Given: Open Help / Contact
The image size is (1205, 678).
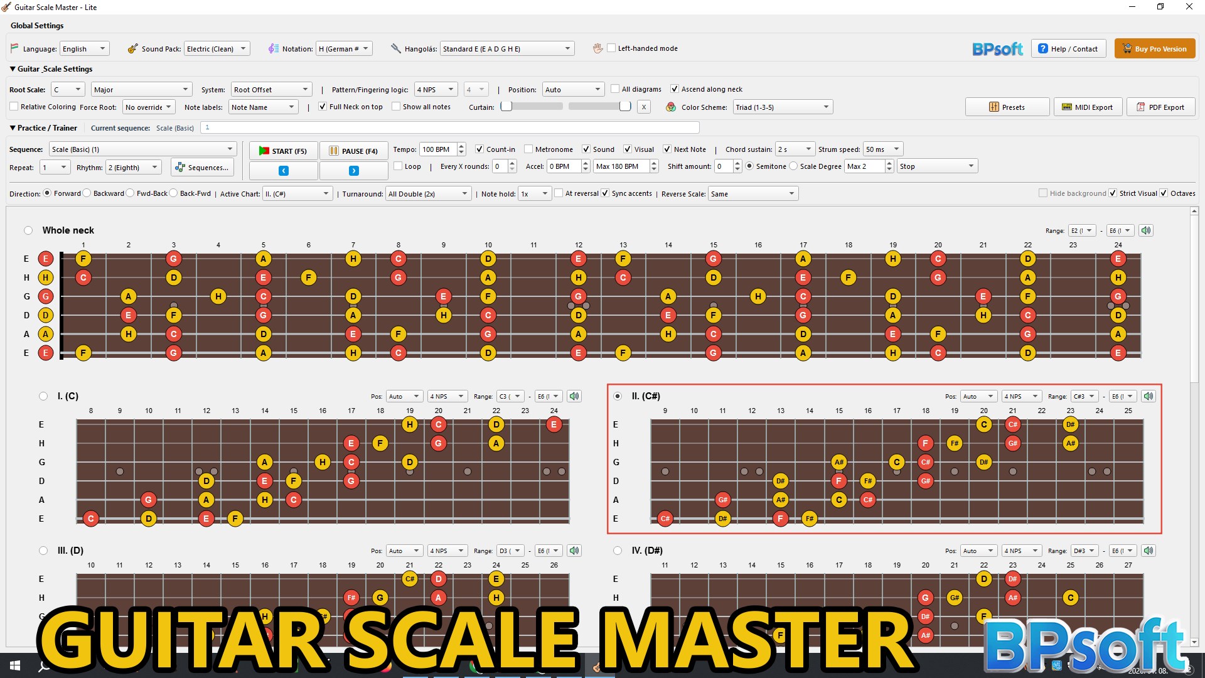Looking at the screenshot, I should click(1068, 48).
